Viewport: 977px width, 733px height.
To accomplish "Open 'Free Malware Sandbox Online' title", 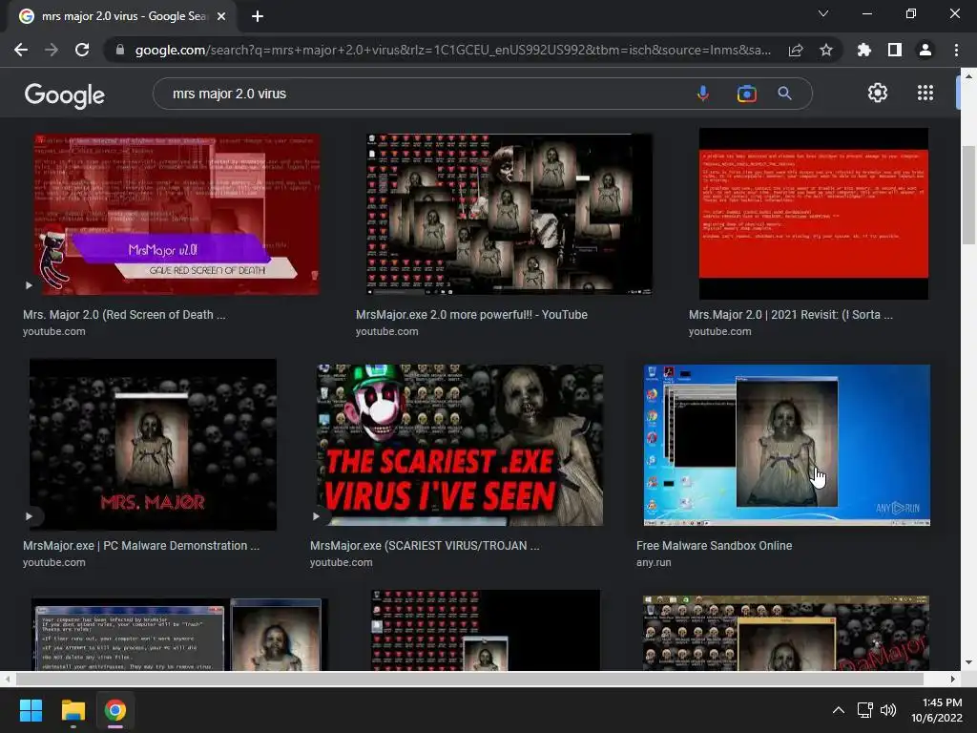I will (x=714, y=545).
